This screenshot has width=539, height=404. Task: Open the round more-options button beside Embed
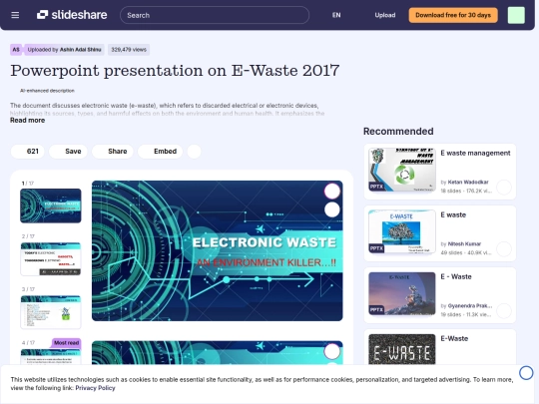pos(194,152)
